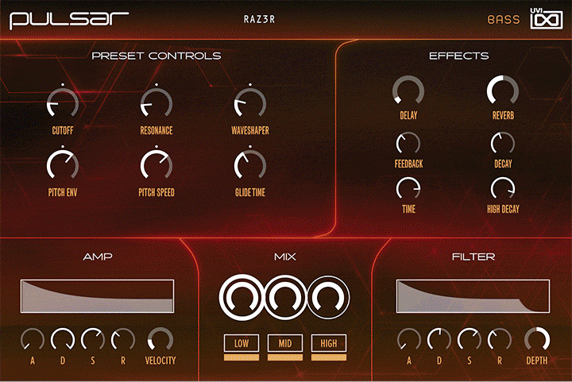Click the indicator bar under MID
Screen dimensions: 572x382
285,357
